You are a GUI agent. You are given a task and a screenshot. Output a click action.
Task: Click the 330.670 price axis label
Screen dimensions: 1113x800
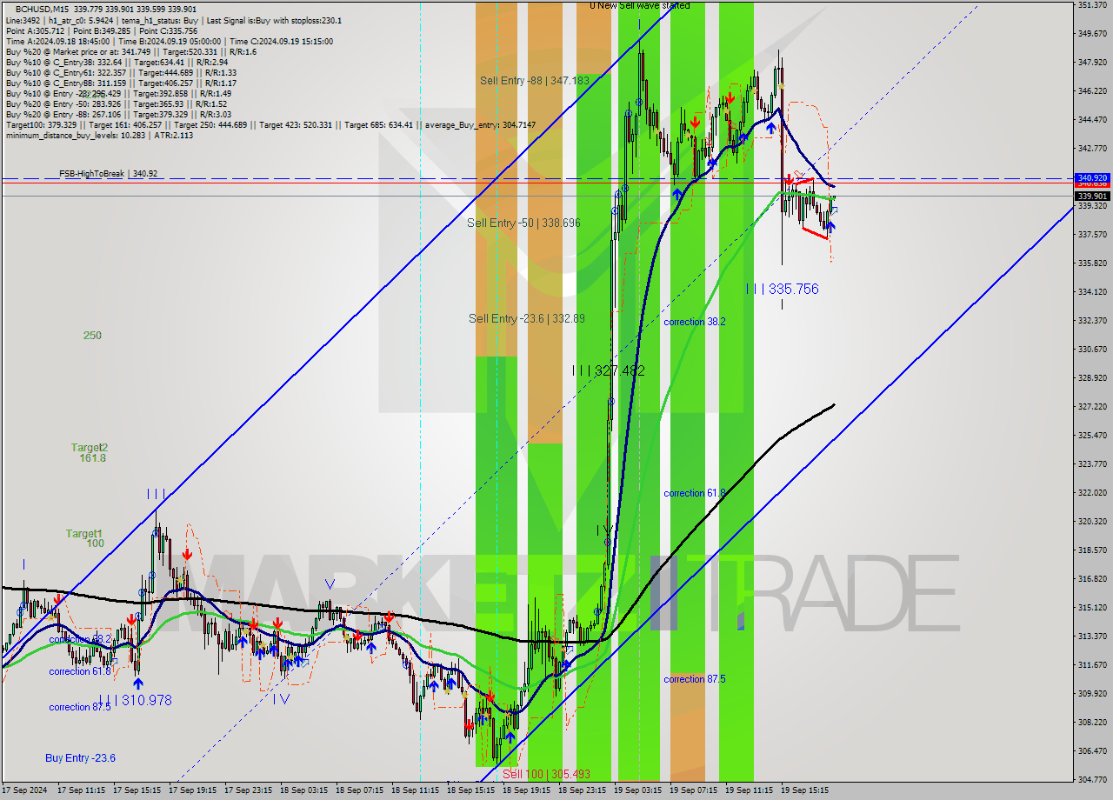(x=1093, y=350)
